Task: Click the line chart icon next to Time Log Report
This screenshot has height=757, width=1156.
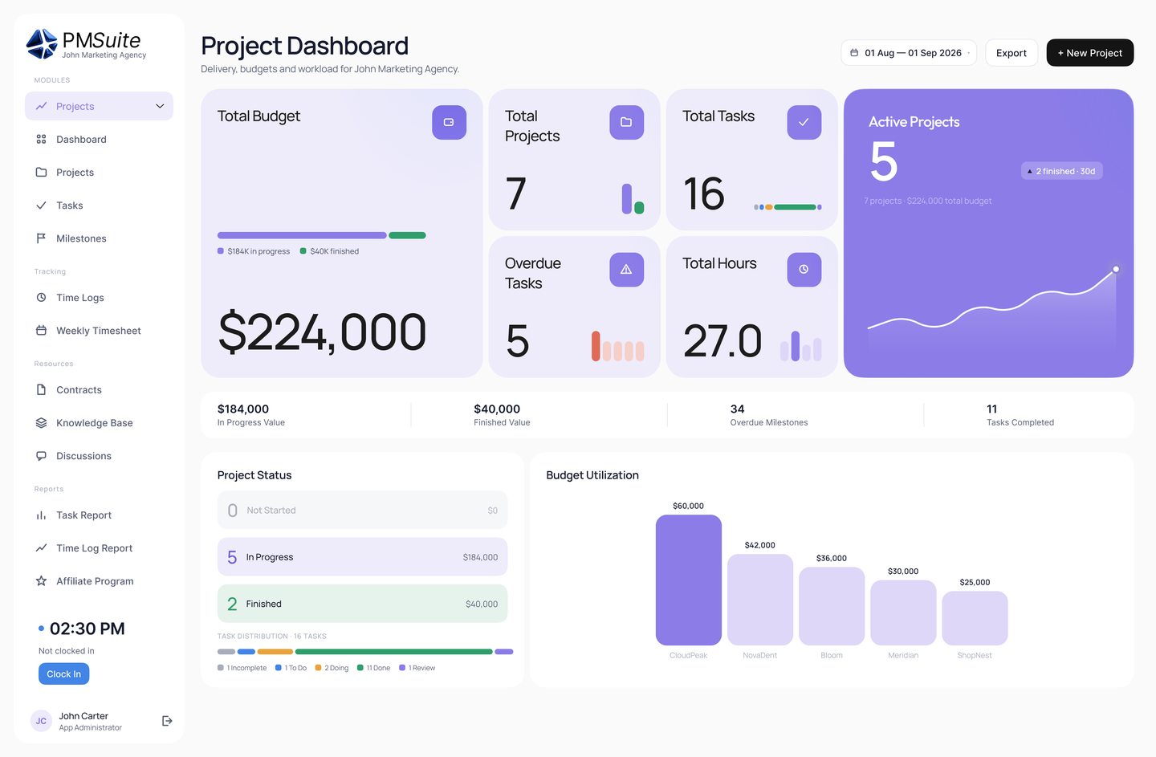Action: (41, 547)
